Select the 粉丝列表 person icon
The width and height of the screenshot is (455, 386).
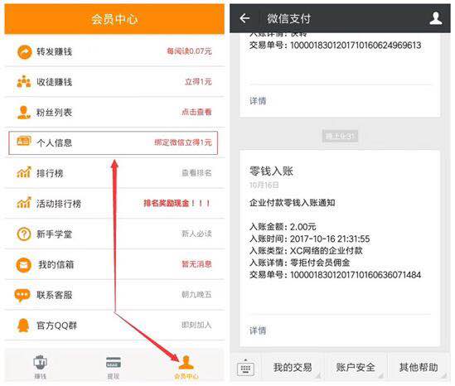[x=24, y=113]
